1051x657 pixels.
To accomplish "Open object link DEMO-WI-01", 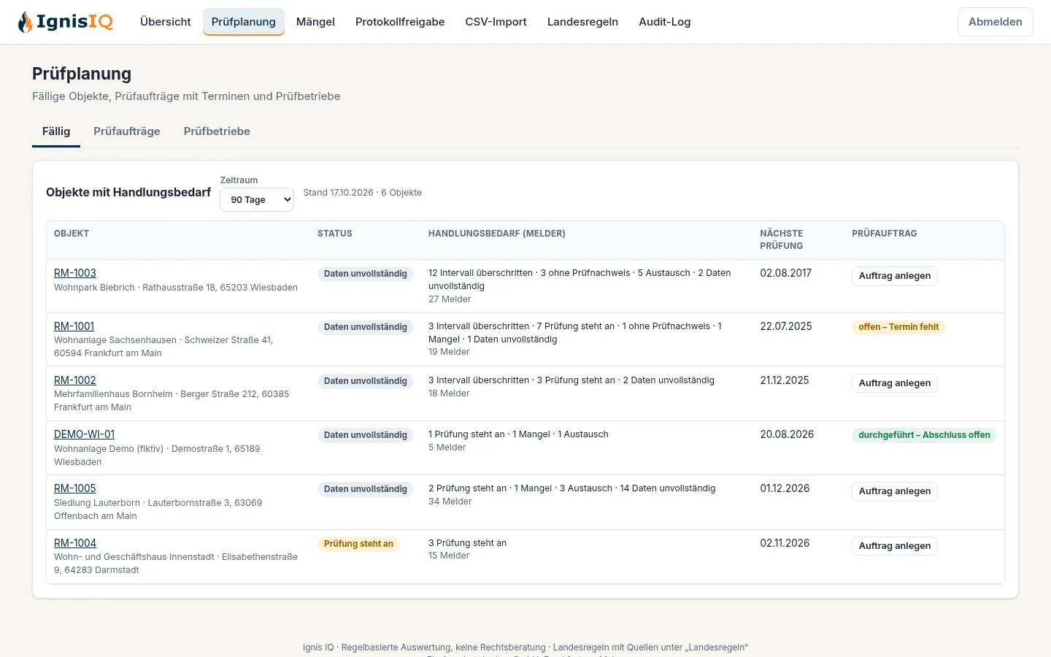I will pos(84,434).
